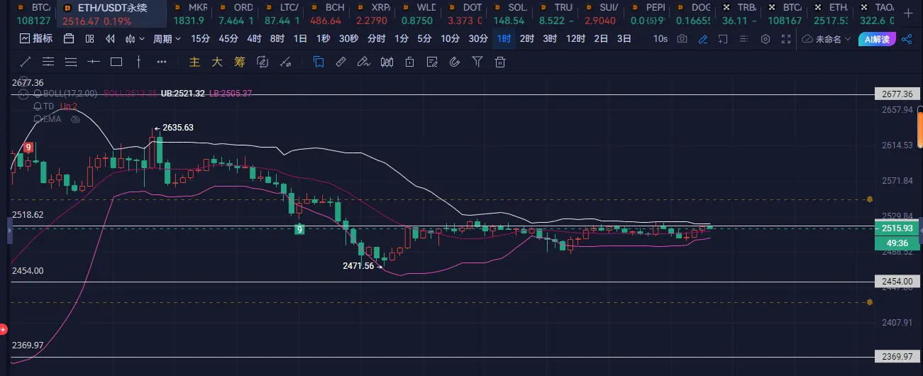Screen dimensions: 923x376
Task: Switch to the 12时 timeframe
Action: click(x=575, y=39)
